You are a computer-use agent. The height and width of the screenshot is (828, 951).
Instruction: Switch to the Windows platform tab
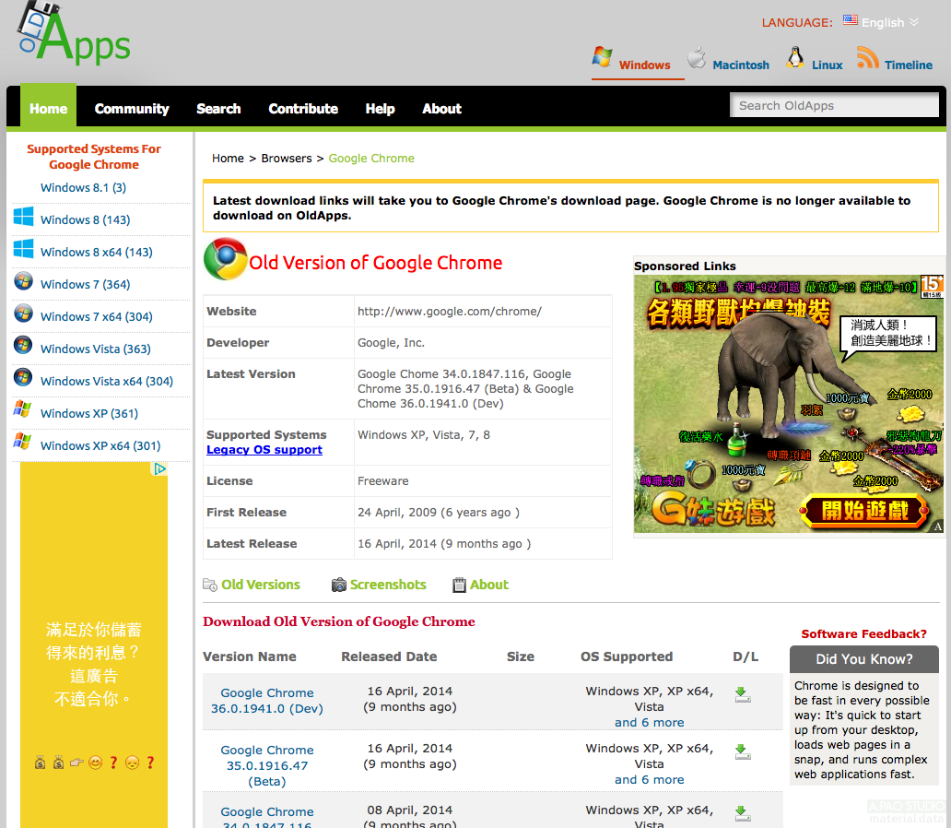[644, 65]
